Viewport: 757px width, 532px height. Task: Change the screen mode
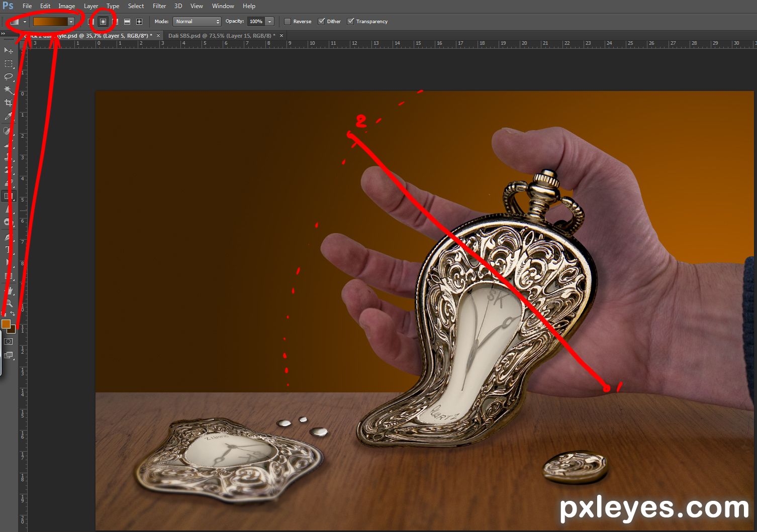[x=9, y=355]
